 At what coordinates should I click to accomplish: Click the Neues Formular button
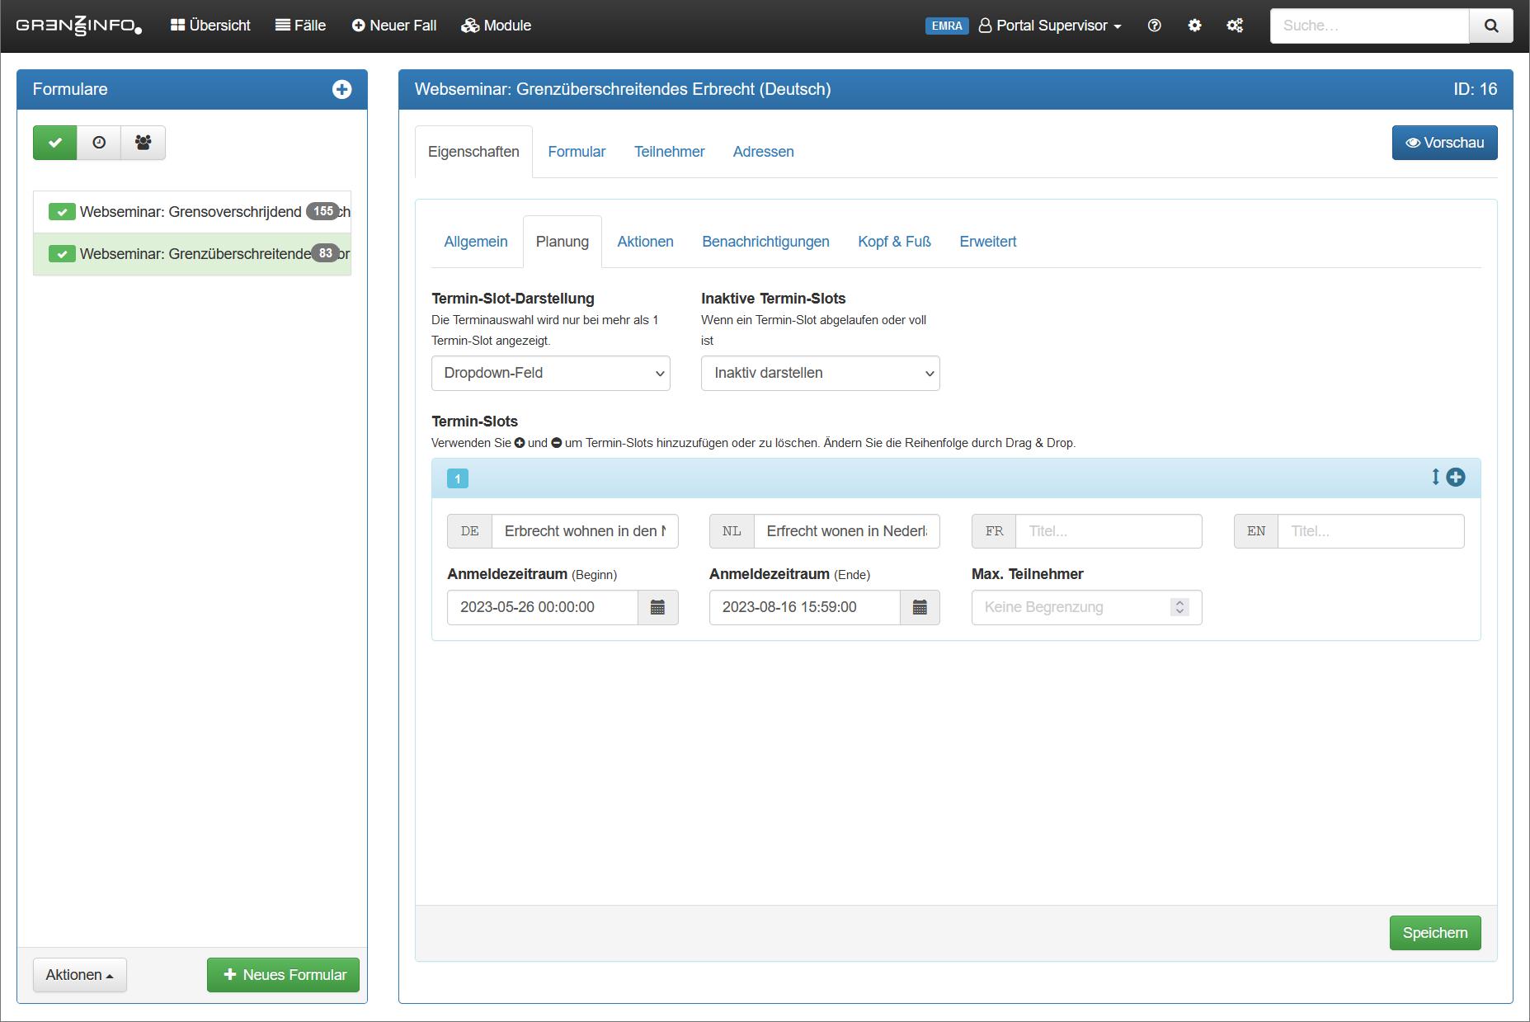point(283,975)
